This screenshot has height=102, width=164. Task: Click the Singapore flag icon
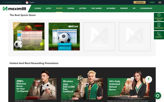coord(27,2)
